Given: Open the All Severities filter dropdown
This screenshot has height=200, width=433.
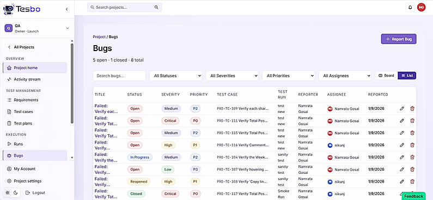Looking at the screenshot, I should 232,76.
